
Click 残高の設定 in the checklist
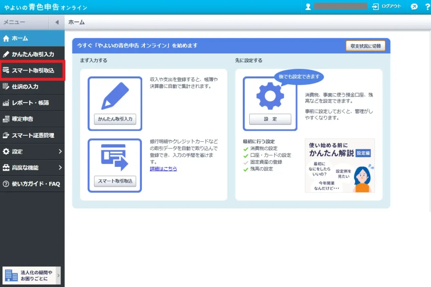261,169
